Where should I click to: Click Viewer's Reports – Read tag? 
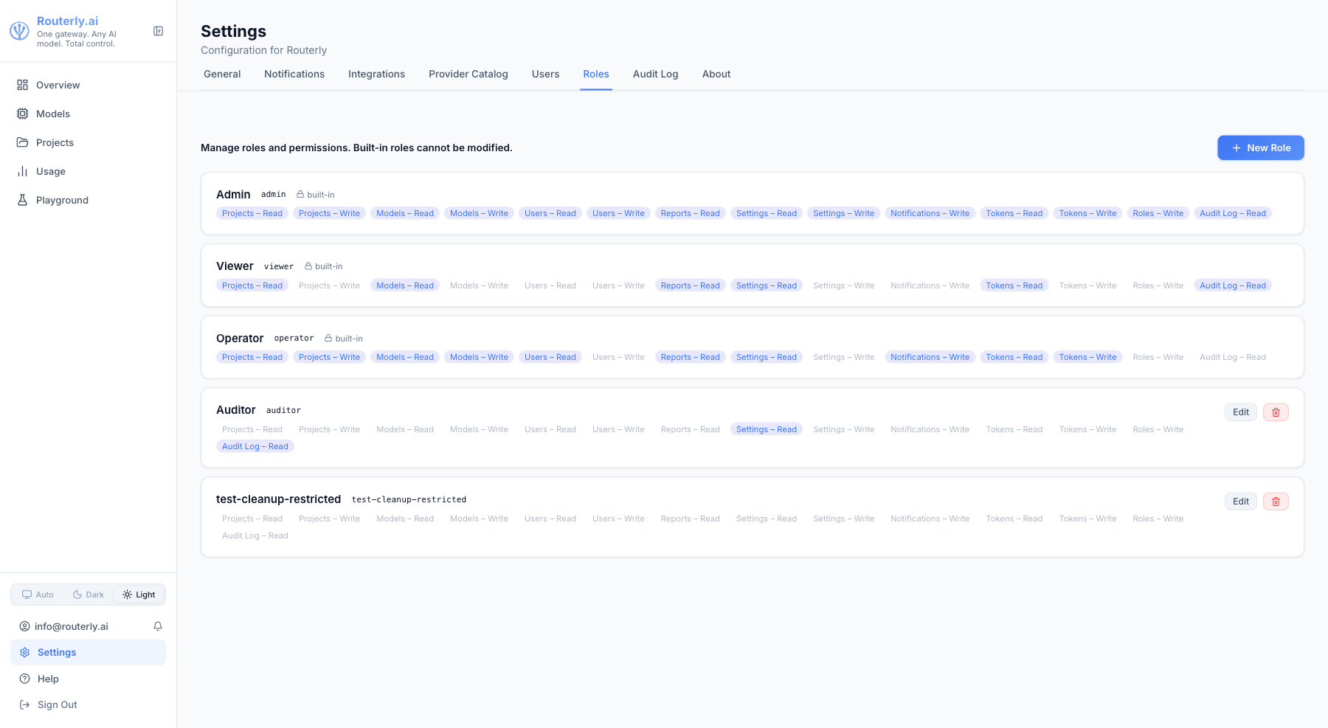click(x=690, y=285)
